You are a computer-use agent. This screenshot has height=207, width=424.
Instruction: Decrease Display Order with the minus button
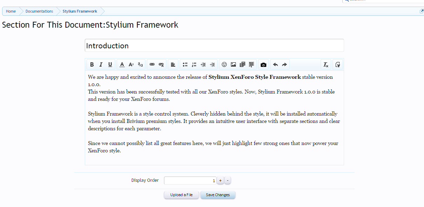pyautogui.click(x=228, y=180)
